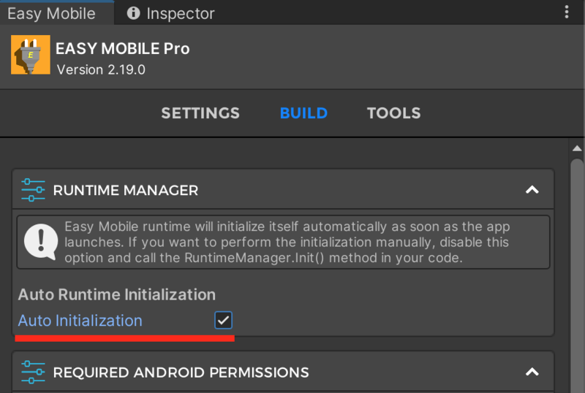Viewport: 585px width, 393px height.
Task: Click the Runtime Manager header title
Action: coord(125,190)
